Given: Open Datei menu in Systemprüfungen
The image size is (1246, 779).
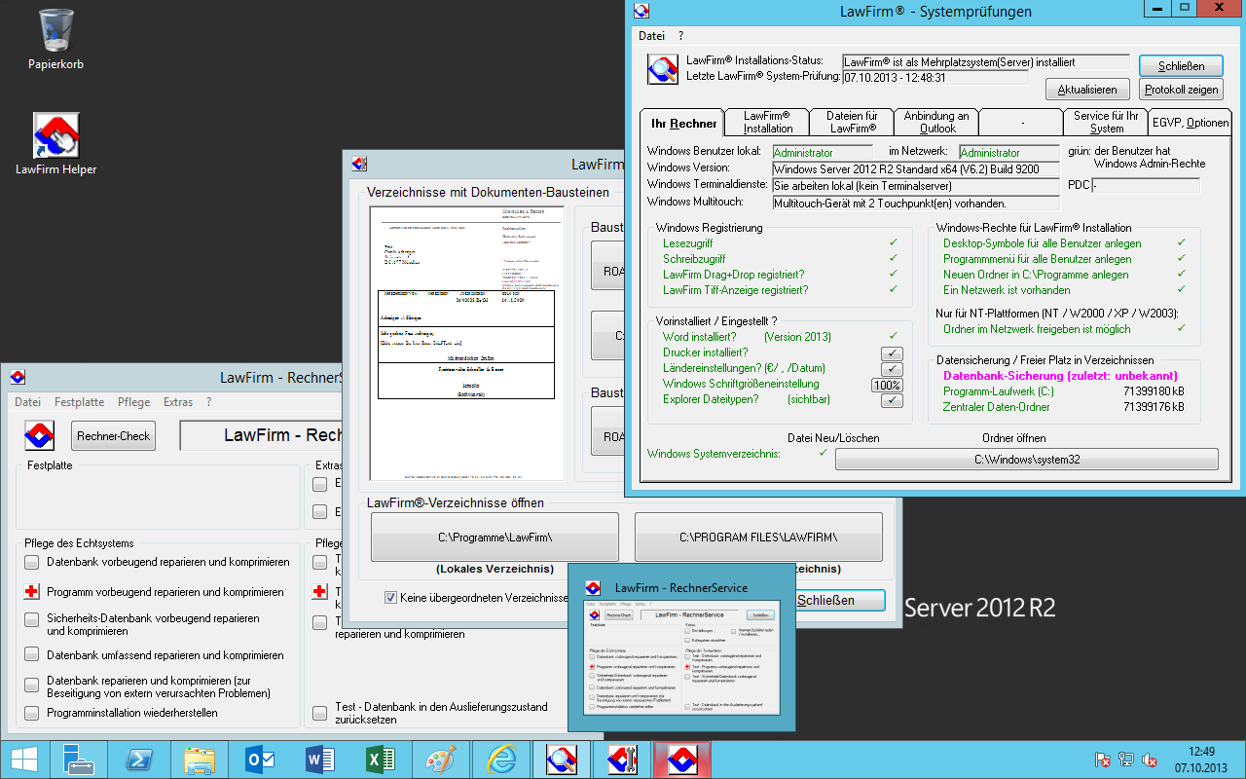Looking at the screenshot, I should point(651,36).
